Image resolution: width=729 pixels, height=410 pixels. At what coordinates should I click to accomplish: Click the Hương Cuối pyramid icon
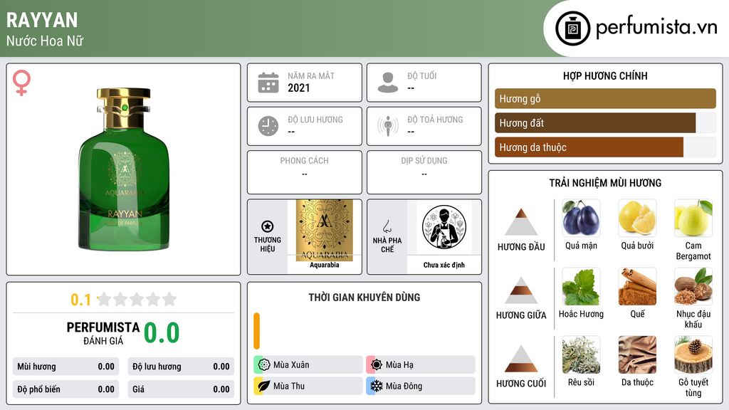tap(521, 359)
